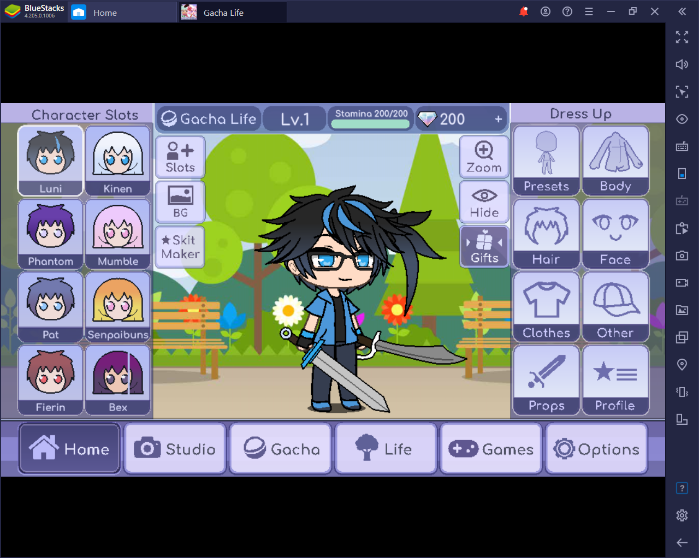This screenshot has height=558, width=699.
Task: Set location with the map pin icon
Action: pyautogui.click(x=682, y=365)
